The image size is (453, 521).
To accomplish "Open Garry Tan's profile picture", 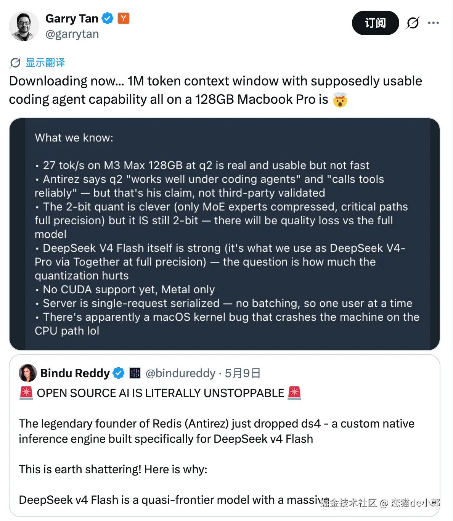I will (24, 26).
